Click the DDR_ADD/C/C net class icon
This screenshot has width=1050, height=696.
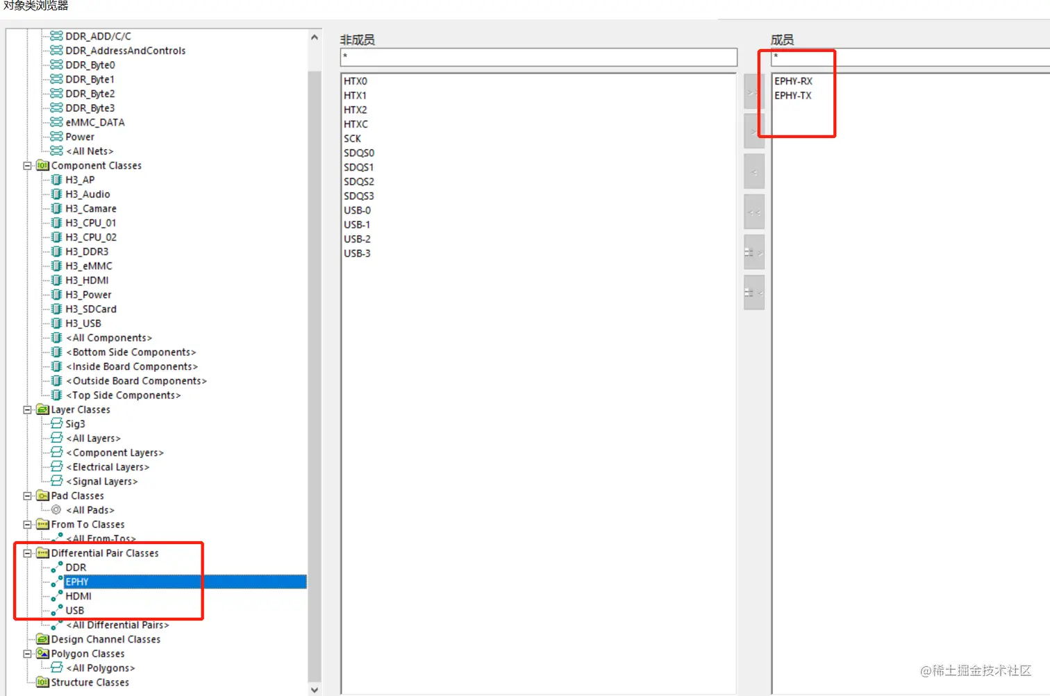tap(57, 36)
